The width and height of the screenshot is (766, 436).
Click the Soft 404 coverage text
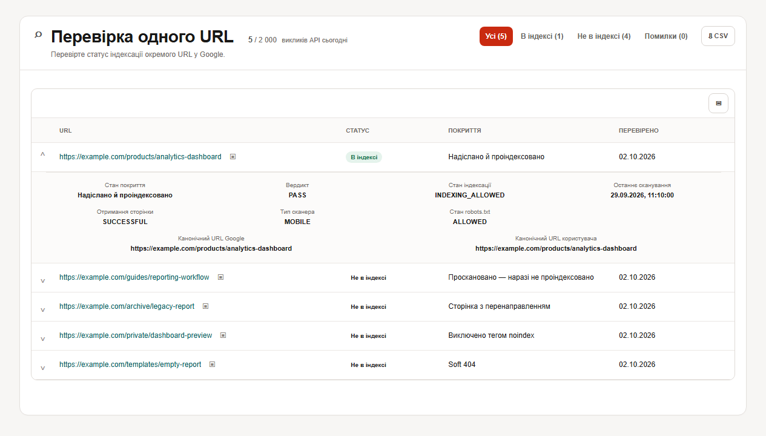tap(461, 365)
